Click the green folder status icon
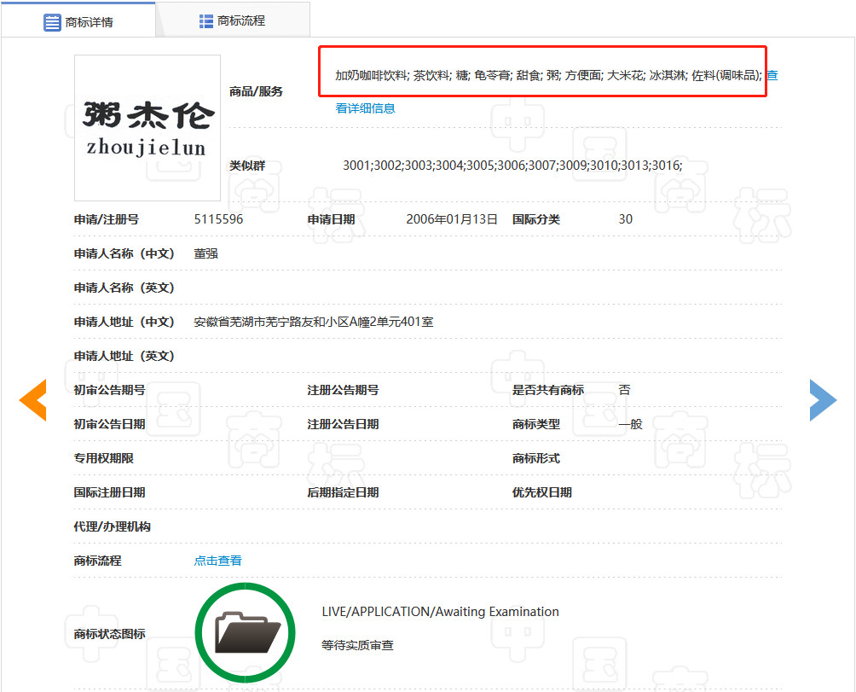Screen dimensions: 856x692 click(245, 632)
